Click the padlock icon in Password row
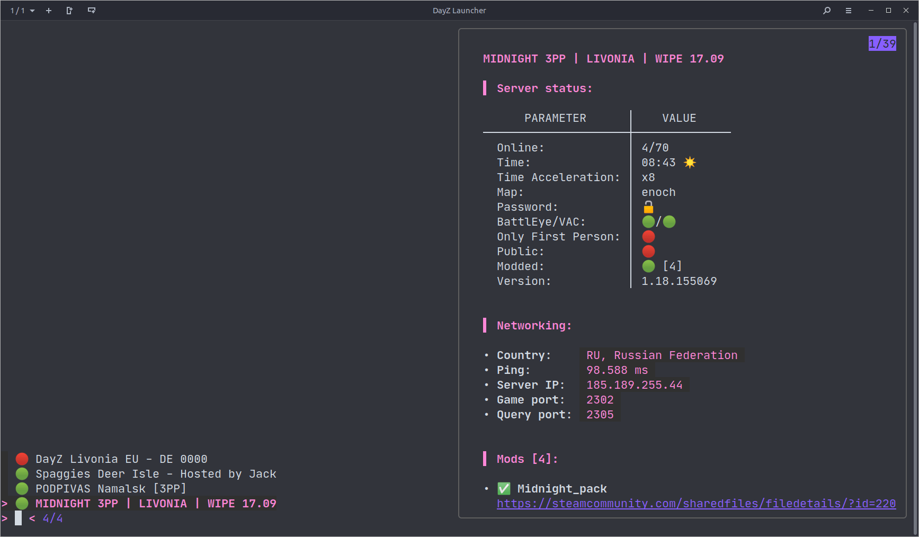Screen dimensions: 919x537 [648, 207]
